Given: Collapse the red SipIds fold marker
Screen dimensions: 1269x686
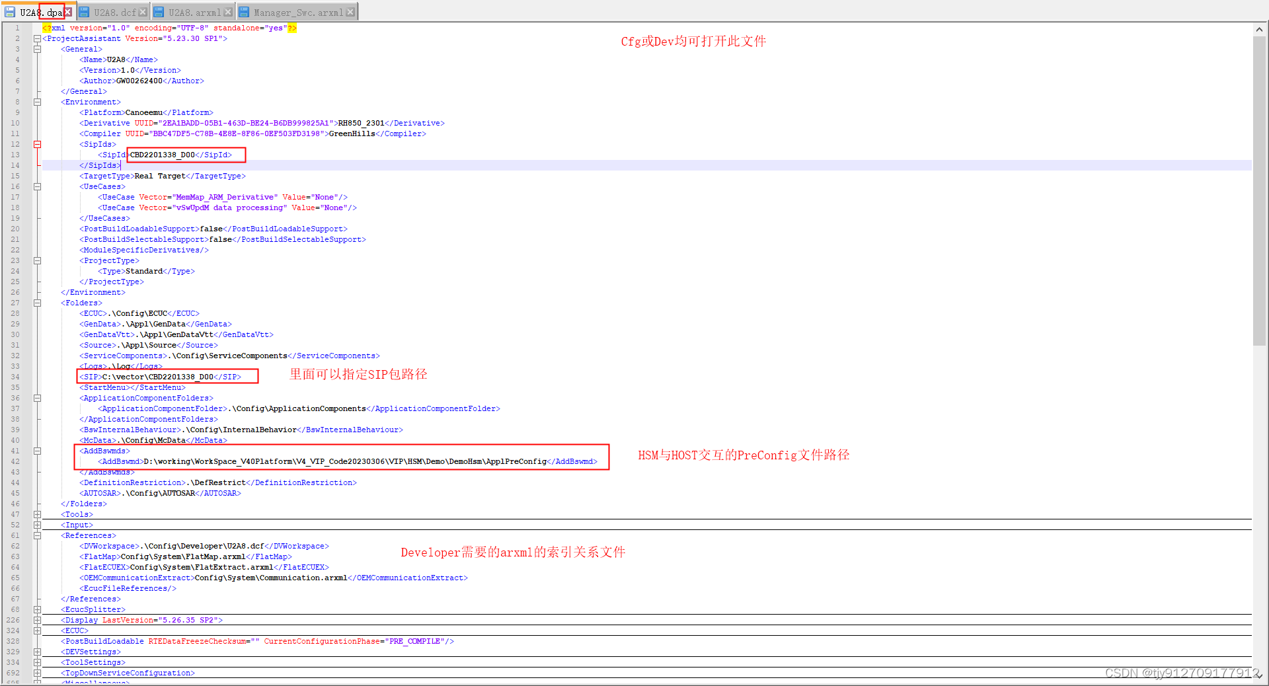Looking at the screenshot, I should [37, 143].
